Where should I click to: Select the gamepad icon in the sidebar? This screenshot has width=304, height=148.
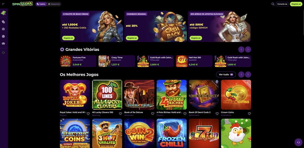click(3, 44)
